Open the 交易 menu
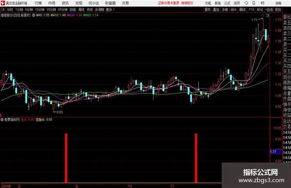291x188 pixels. [x=125, y=3]
